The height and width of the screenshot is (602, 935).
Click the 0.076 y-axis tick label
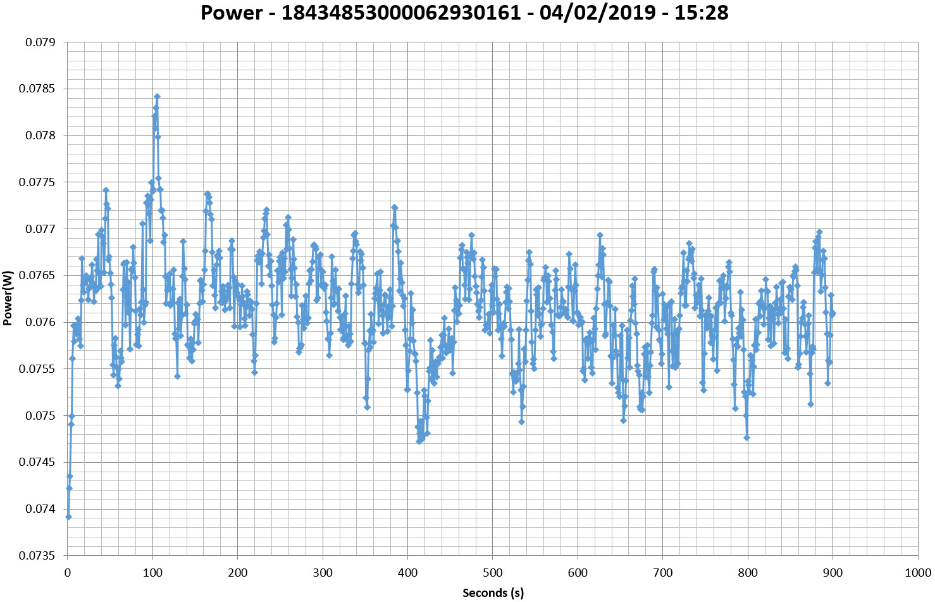click(40, 322)
